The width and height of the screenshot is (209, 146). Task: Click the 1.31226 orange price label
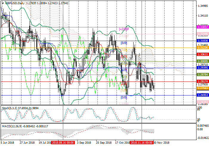tap(203, 47)
